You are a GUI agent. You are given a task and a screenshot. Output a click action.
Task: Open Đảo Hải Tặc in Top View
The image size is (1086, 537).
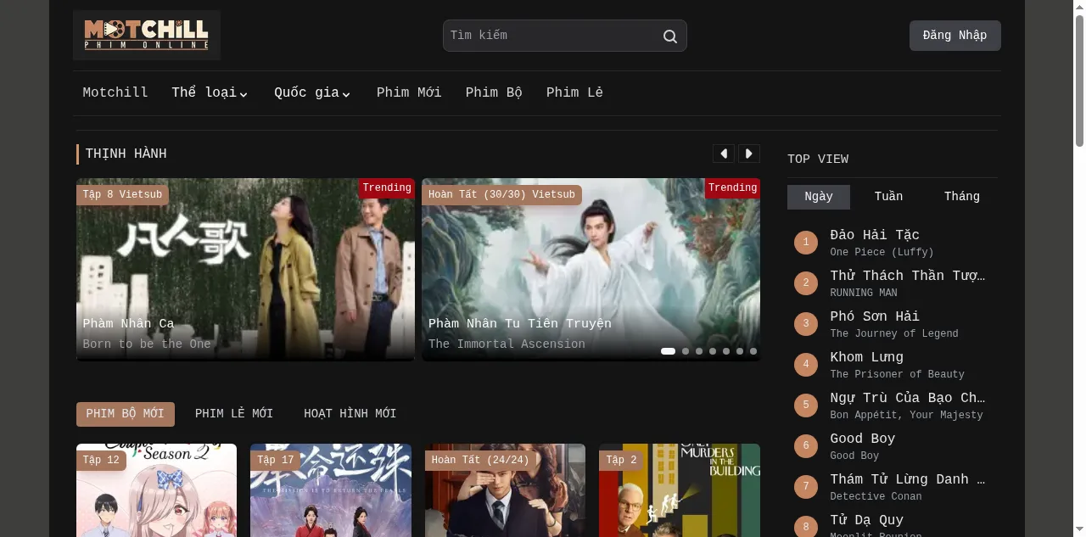point(875,235)
